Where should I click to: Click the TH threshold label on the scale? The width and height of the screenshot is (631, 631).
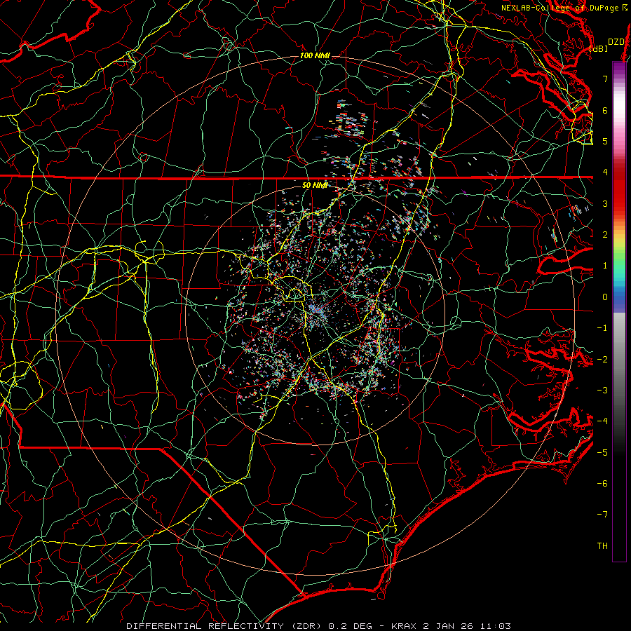602,545
